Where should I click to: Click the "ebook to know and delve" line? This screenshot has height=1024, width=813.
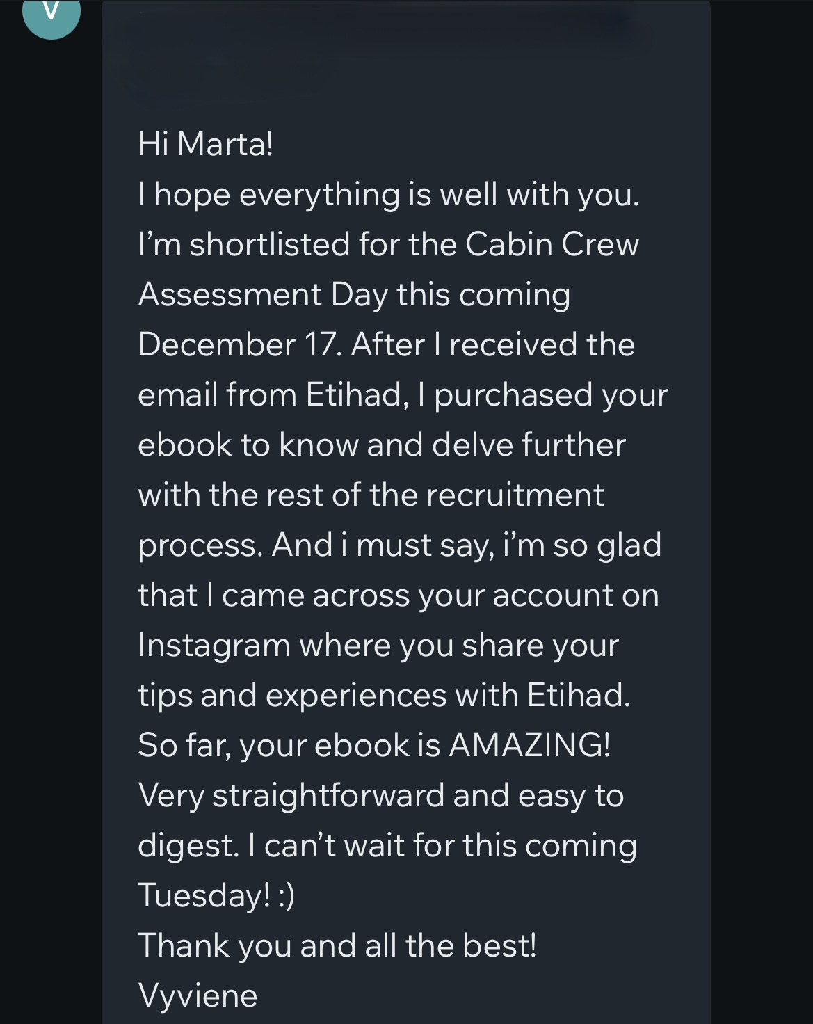coord(381,445)
